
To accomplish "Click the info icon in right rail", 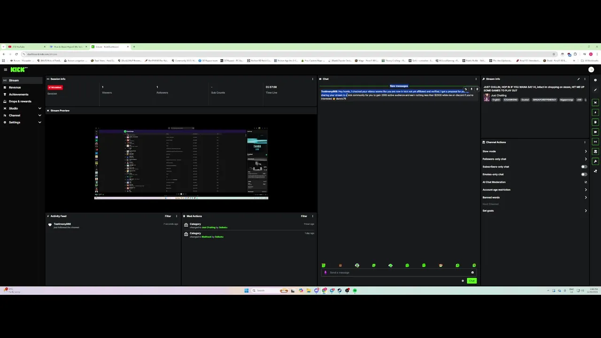I will tap(595, 80).
